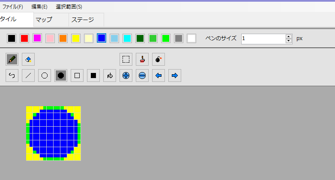Pick the orange color swatch

[63, 38]
